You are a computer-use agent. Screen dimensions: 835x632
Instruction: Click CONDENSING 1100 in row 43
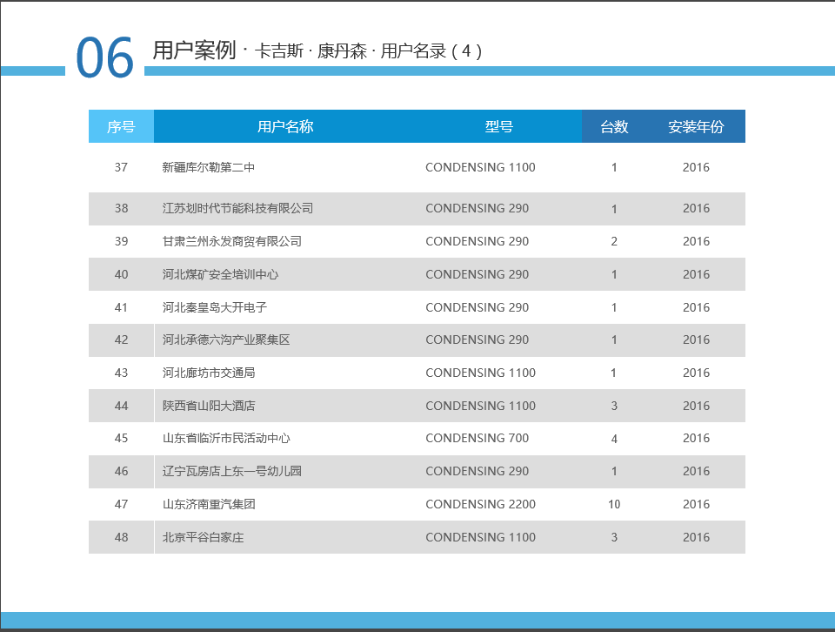click(x=480, y=373)
